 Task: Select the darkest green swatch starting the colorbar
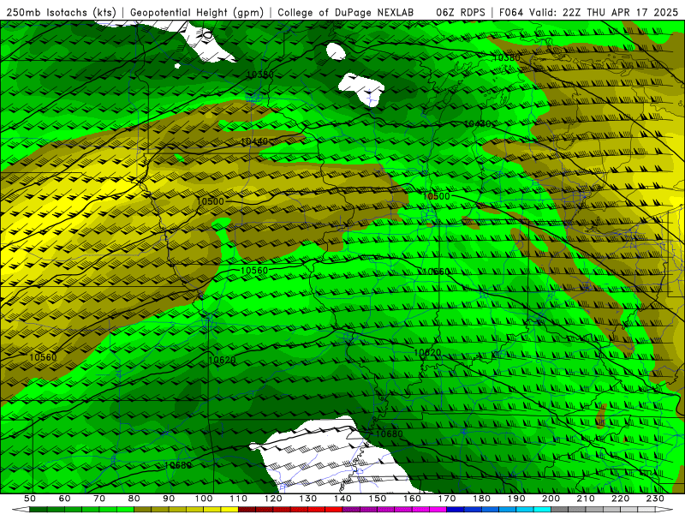39,509
